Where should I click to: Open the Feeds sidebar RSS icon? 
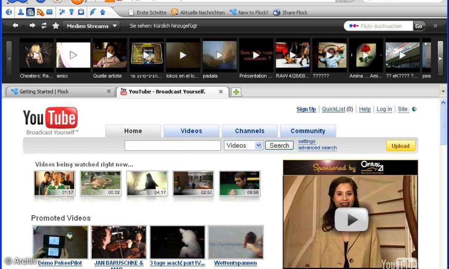[x=40, y=12]
